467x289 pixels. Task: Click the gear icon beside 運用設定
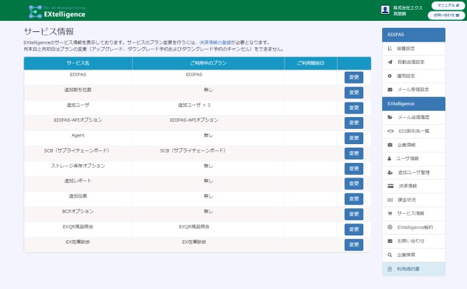(390, 76)
